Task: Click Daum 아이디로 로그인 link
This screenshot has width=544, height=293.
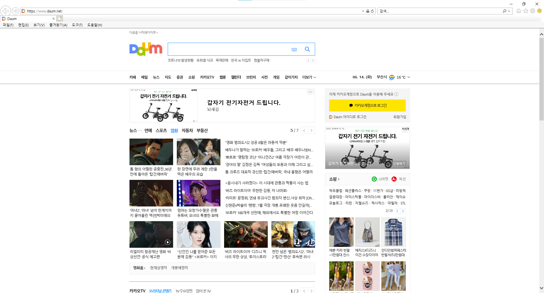Action: click(348, 117)
